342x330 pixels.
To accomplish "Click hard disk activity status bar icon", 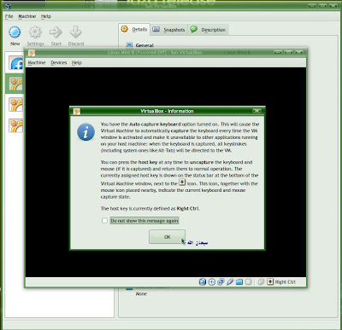I will coord(203,282).
